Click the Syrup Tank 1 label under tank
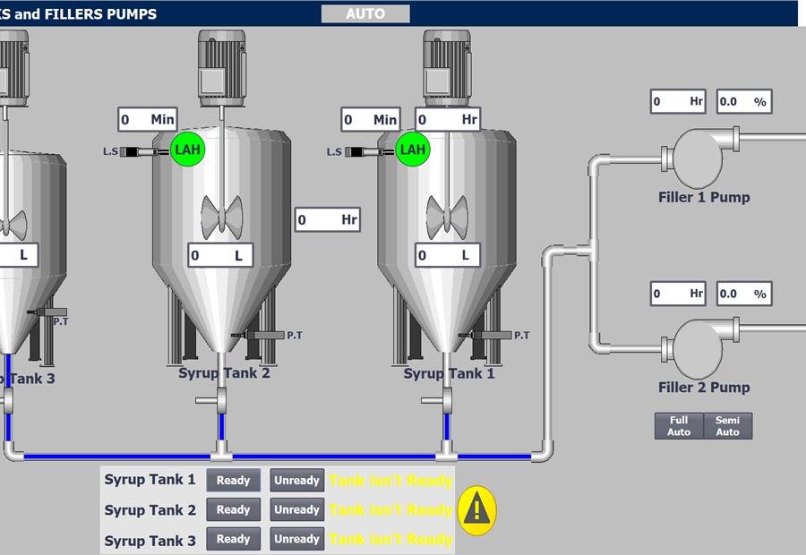The image size is (806, 555). [449, 373]
